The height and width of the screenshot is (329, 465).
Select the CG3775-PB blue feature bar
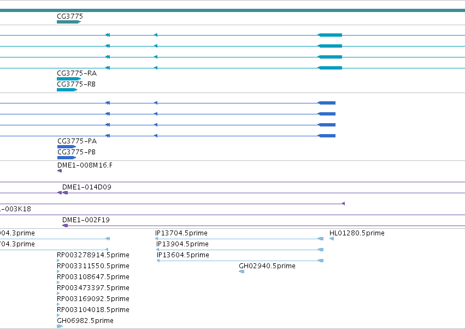click(67, 158)
